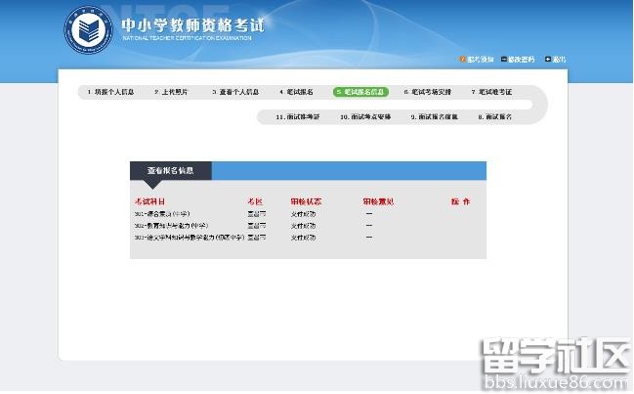Select subject row 301-综合素质(中学)
The height and width of the screenshot is (394, 634).
click(162, 213)
